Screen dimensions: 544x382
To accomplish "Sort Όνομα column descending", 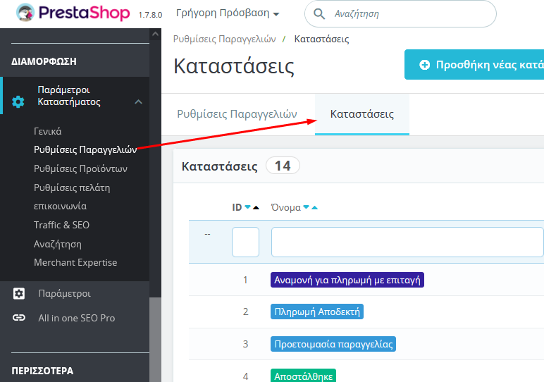I will 306,207.
